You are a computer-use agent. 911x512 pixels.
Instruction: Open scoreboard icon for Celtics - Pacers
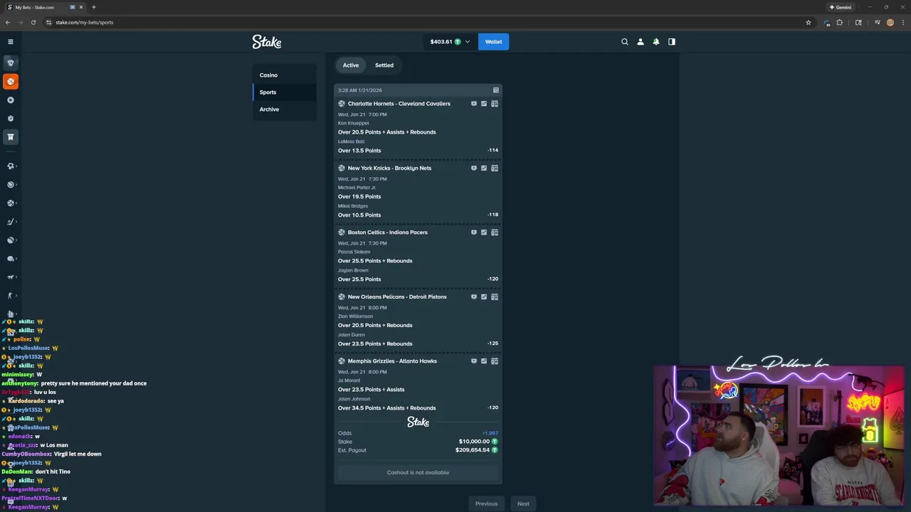pyautogui.click(x=495, y=233)
